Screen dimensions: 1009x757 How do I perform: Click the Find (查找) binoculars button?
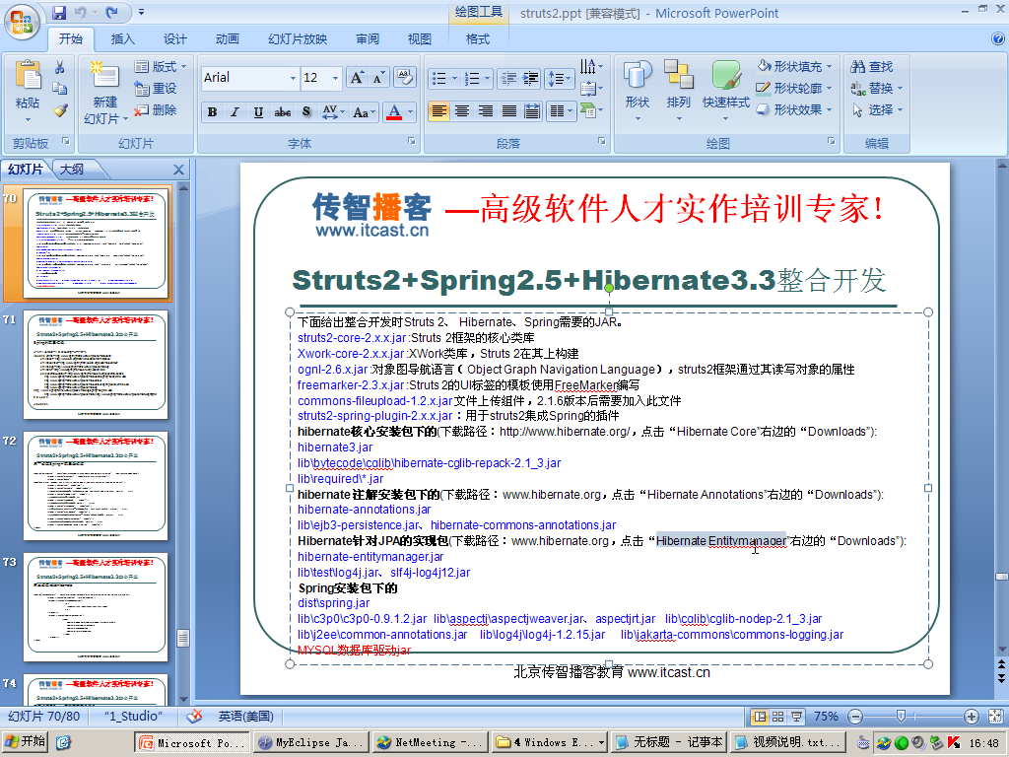872,67
